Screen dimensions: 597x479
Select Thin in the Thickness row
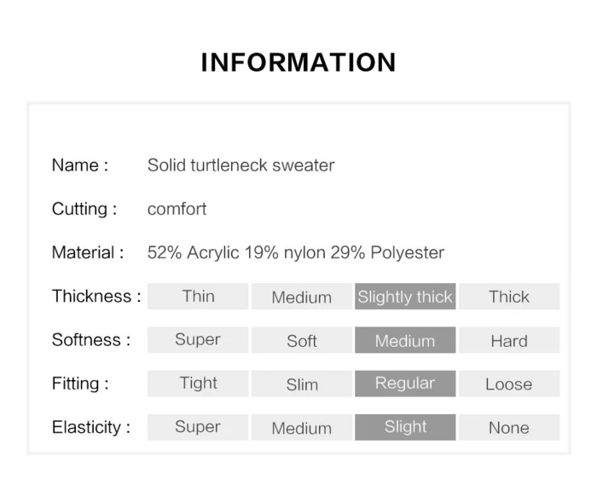coord(198,297)
